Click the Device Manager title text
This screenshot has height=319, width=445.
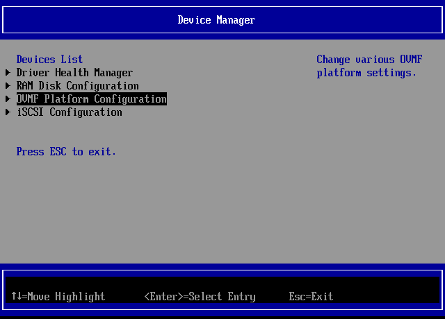[216, 20]
